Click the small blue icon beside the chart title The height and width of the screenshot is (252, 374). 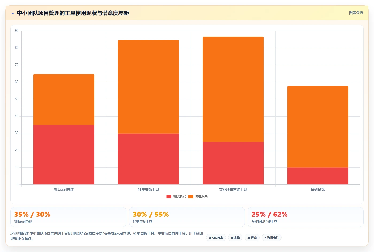pos(13,13)
